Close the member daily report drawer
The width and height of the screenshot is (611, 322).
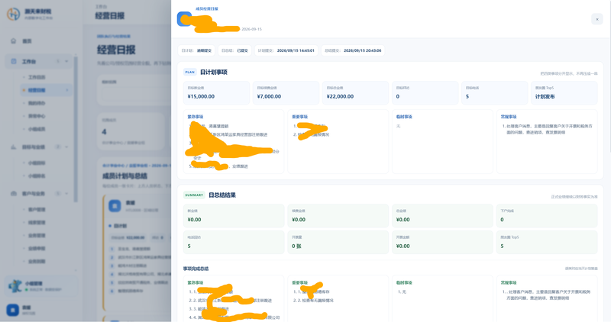click(597, 19)
